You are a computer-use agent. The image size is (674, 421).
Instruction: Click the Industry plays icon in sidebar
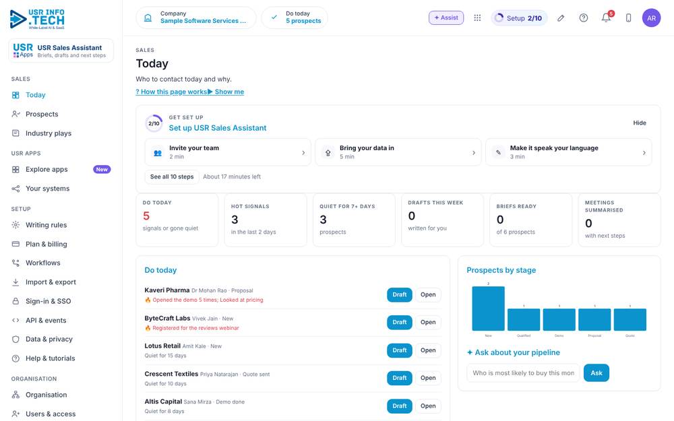click(x=16, y=133)
